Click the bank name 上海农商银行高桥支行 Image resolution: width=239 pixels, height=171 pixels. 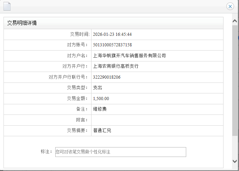(x=116, y=66)
